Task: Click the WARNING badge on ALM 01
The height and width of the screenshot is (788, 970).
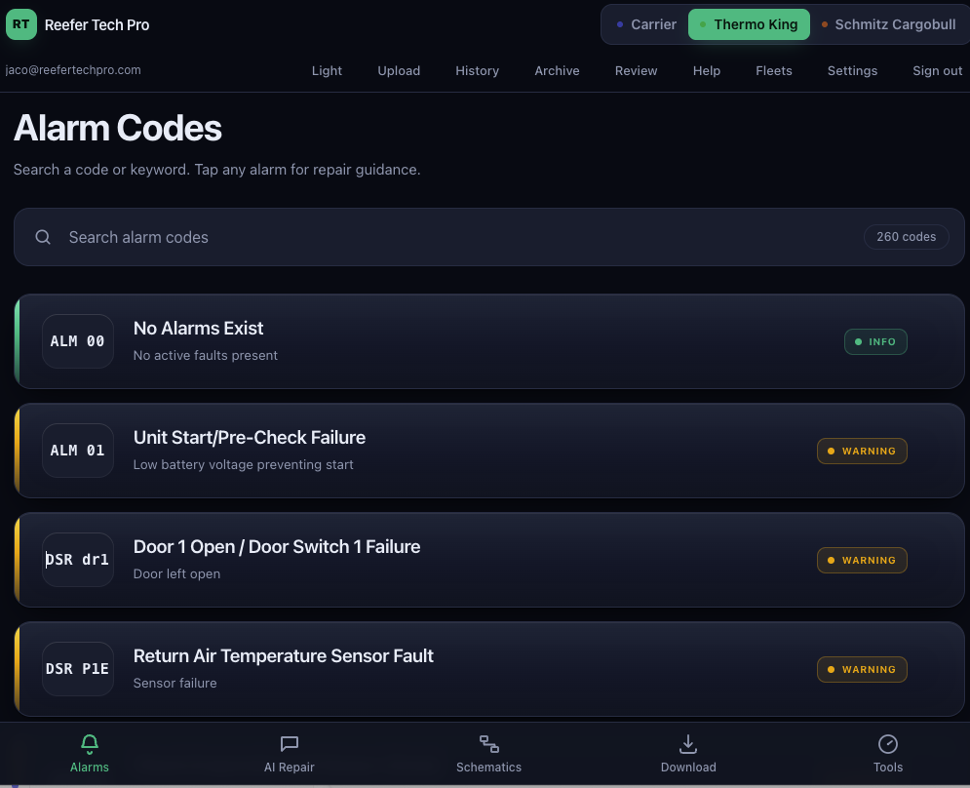Action: [x=862, y=451]
